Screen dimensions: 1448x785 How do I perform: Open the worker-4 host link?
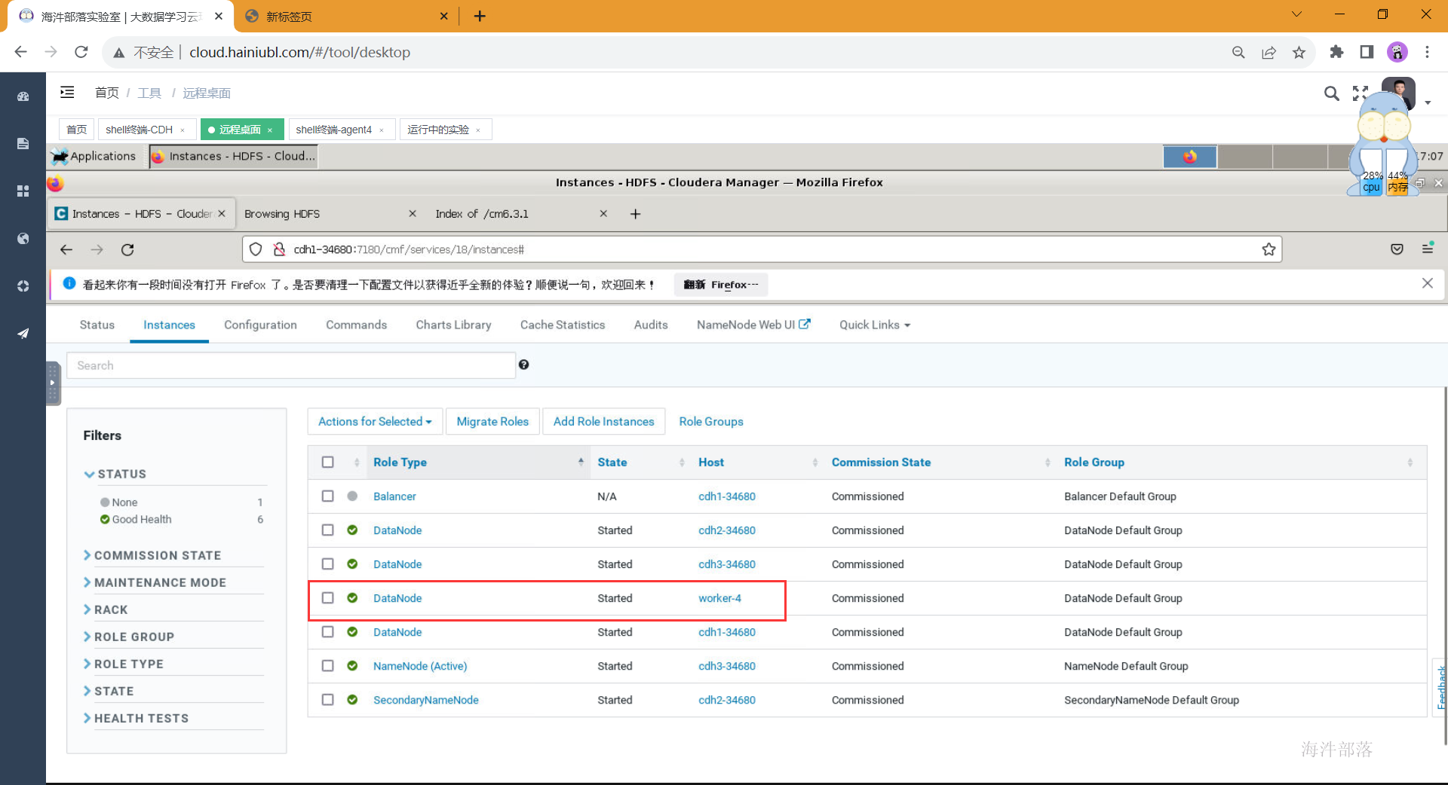click(x=719, y=597)
